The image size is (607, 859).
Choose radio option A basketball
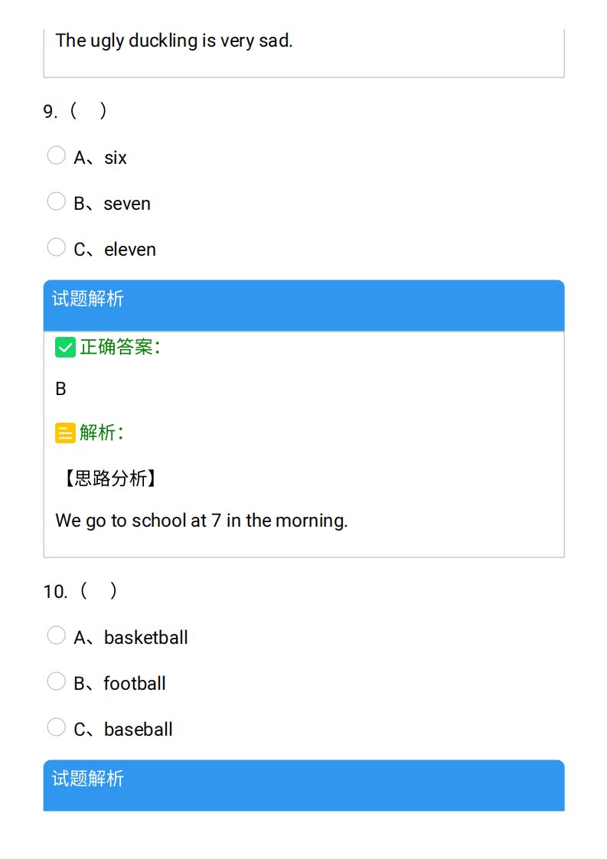[56, 635]
